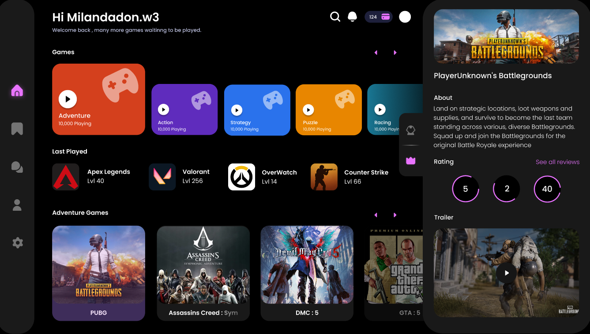The image size is (590, 334).
Task: Click the Trailer heading
Action: point(443,217)
